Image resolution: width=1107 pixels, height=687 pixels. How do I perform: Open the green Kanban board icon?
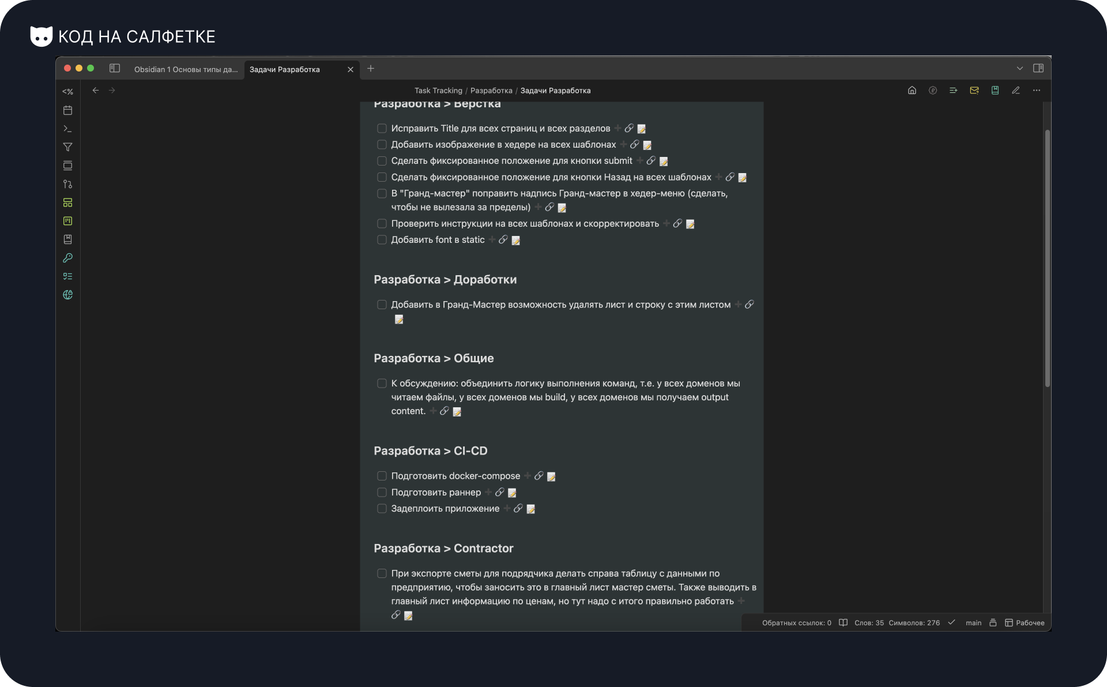point(68,221)
